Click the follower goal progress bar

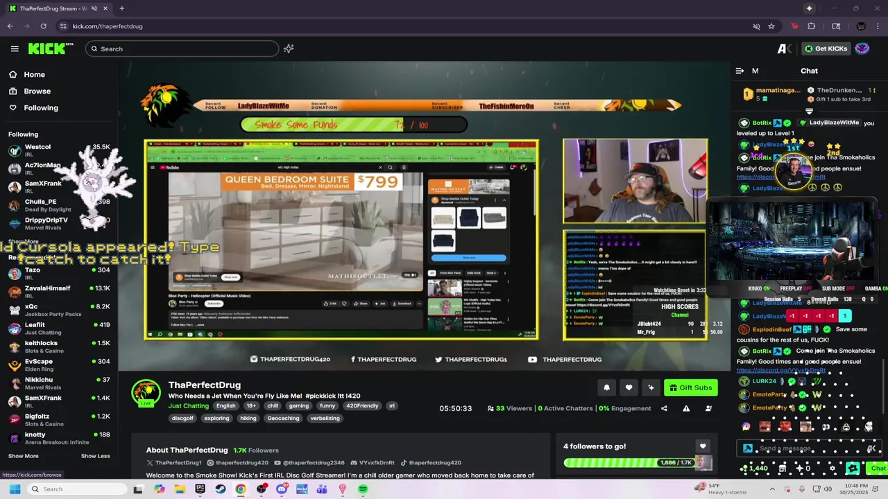(x=630, y=462)
